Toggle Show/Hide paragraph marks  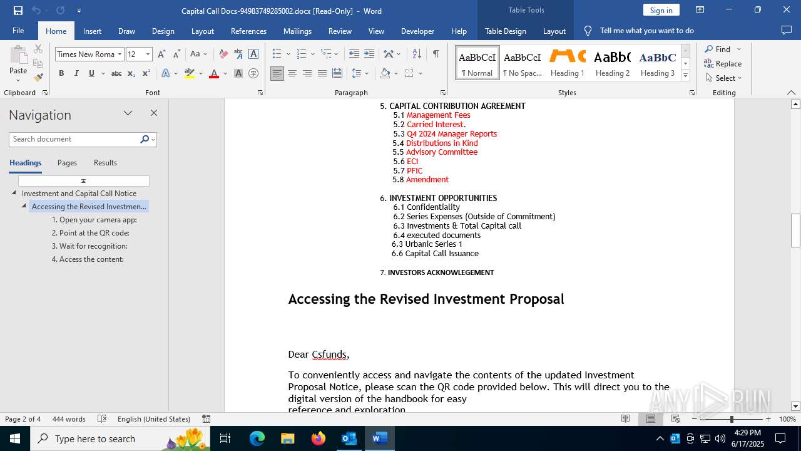[x=436, y=54]
